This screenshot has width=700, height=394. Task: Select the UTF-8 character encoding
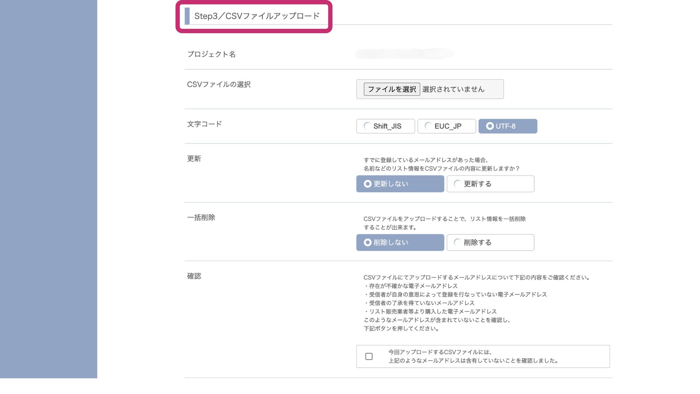[x=508, y=126]
